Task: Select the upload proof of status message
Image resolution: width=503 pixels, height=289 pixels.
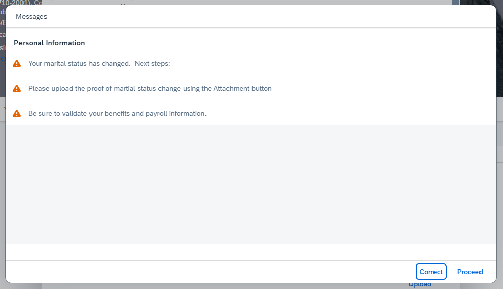Action: (x=251, y=88)
